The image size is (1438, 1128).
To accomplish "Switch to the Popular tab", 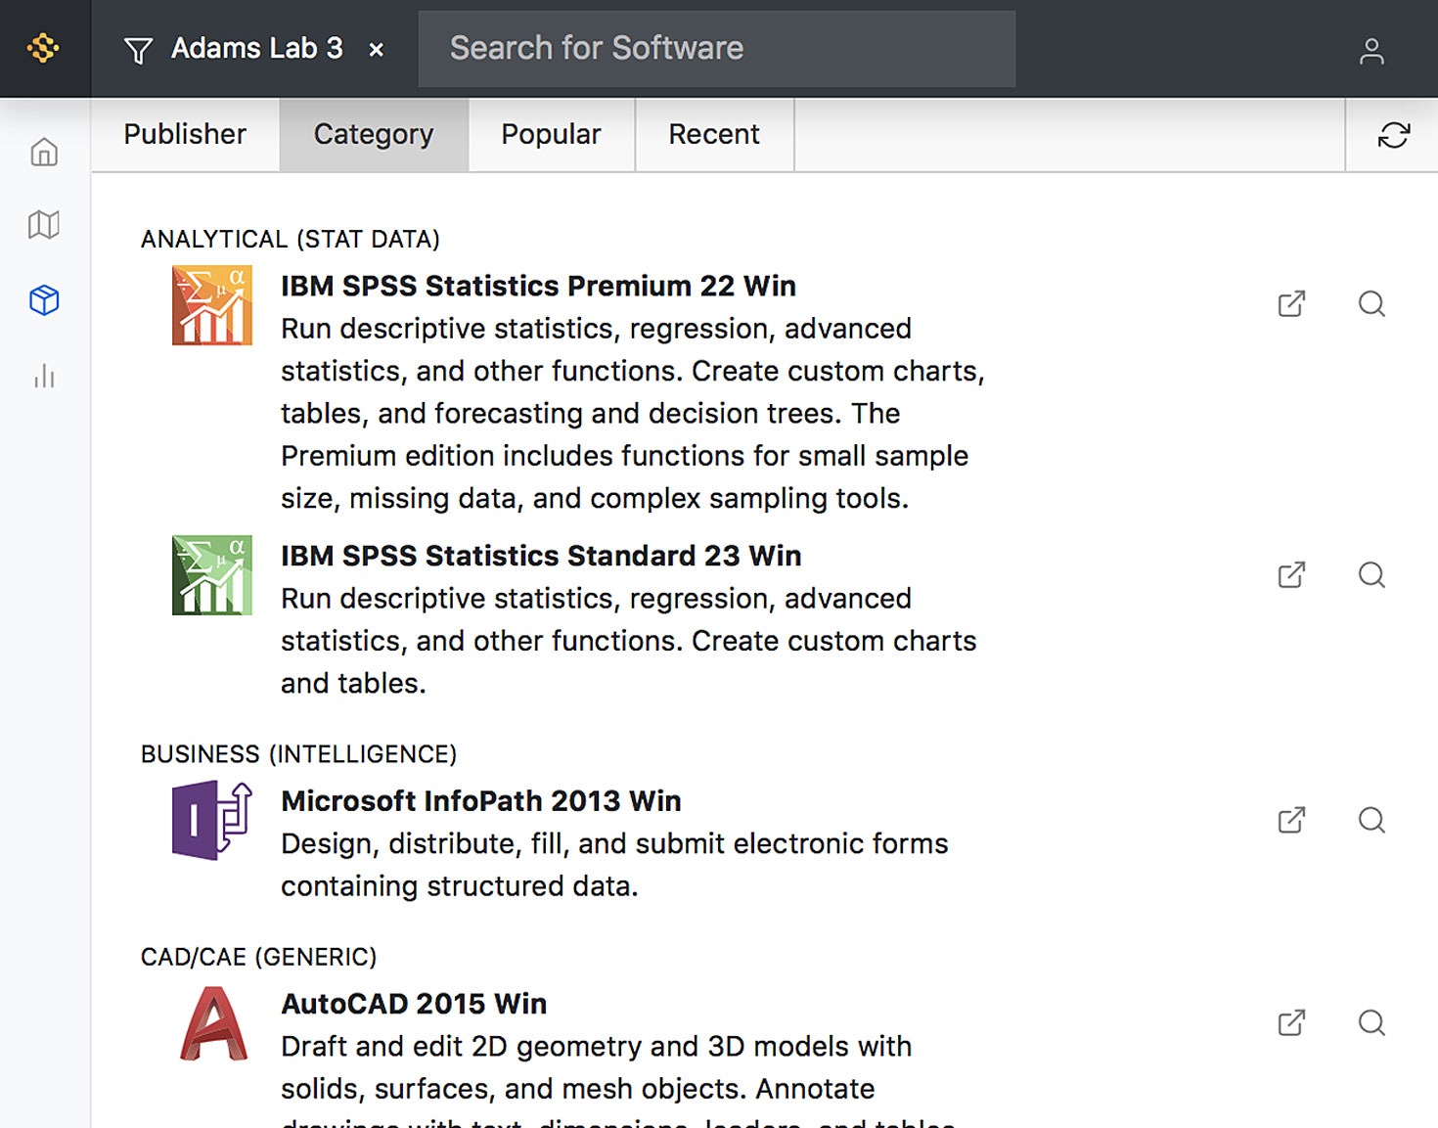I will point(552,135).
